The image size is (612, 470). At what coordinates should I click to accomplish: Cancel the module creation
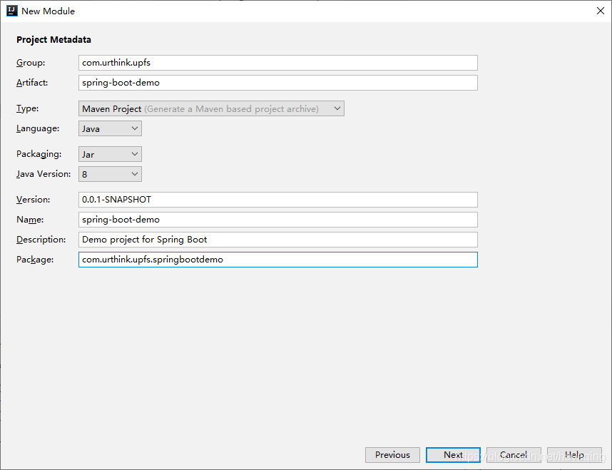(x=514, y=455)
